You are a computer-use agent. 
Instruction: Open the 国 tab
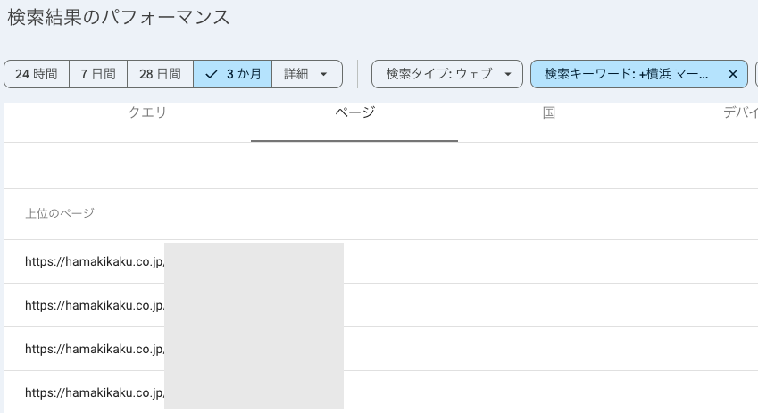[549, 112]
